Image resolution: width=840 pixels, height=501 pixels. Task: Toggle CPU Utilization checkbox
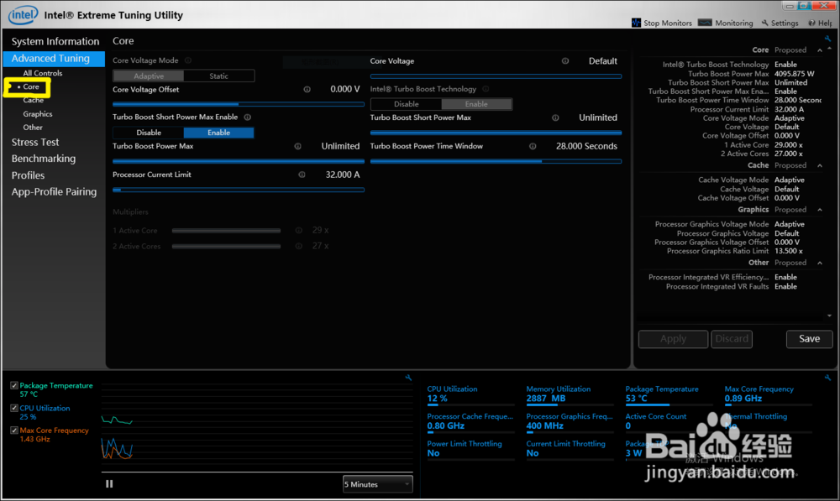(x=14, y=408)
